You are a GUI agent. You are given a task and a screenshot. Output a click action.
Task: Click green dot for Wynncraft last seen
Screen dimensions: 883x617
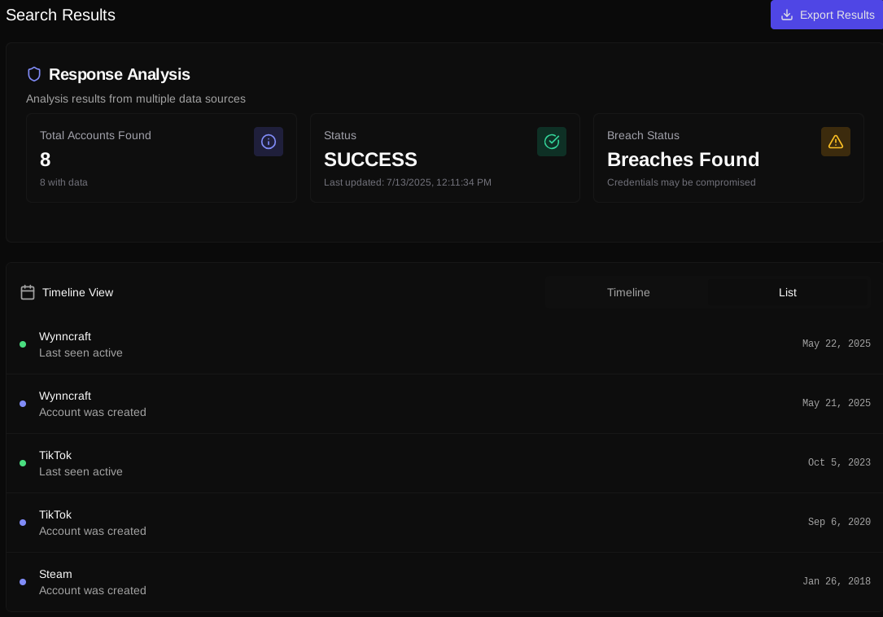click(23, 344)
